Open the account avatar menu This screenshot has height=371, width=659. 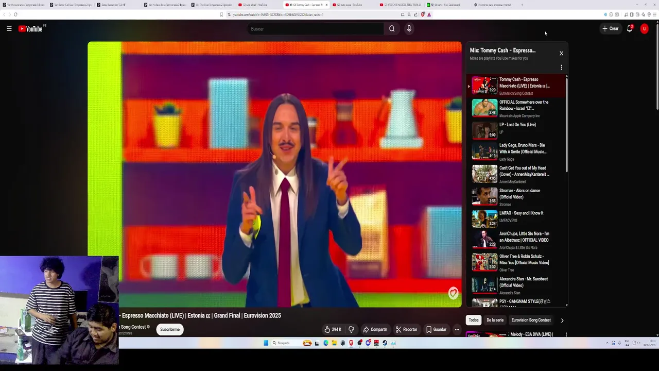(644, 29)
